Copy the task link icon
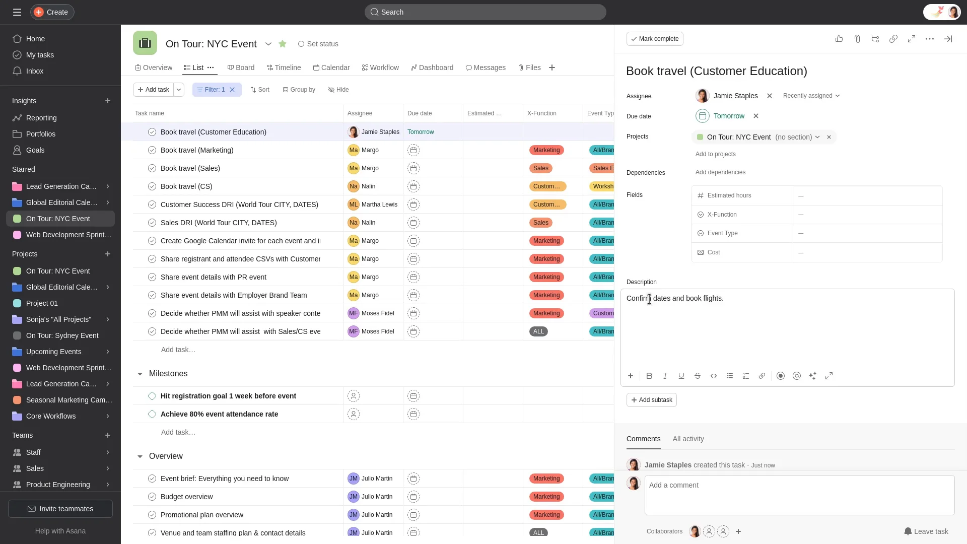Screen dimensions: 967x544 (x=893, y=38)
